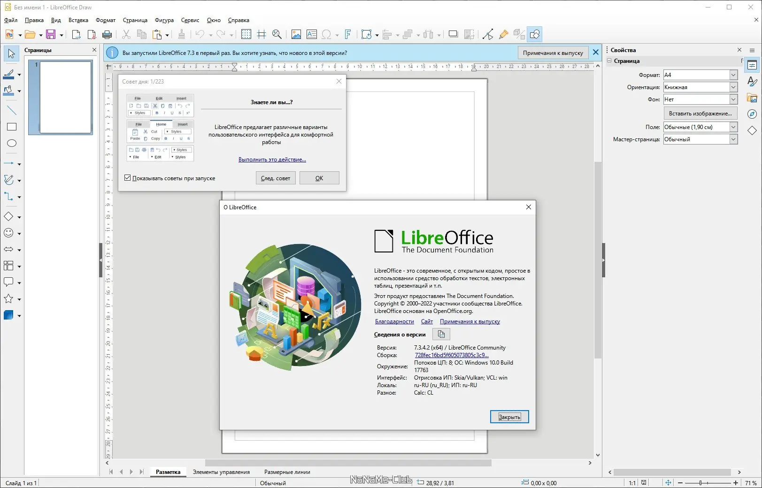Toggle Point Edit Mode icon
Viewport: 762px width, 488px height.
pyautogui.click(x=488, y=34)
